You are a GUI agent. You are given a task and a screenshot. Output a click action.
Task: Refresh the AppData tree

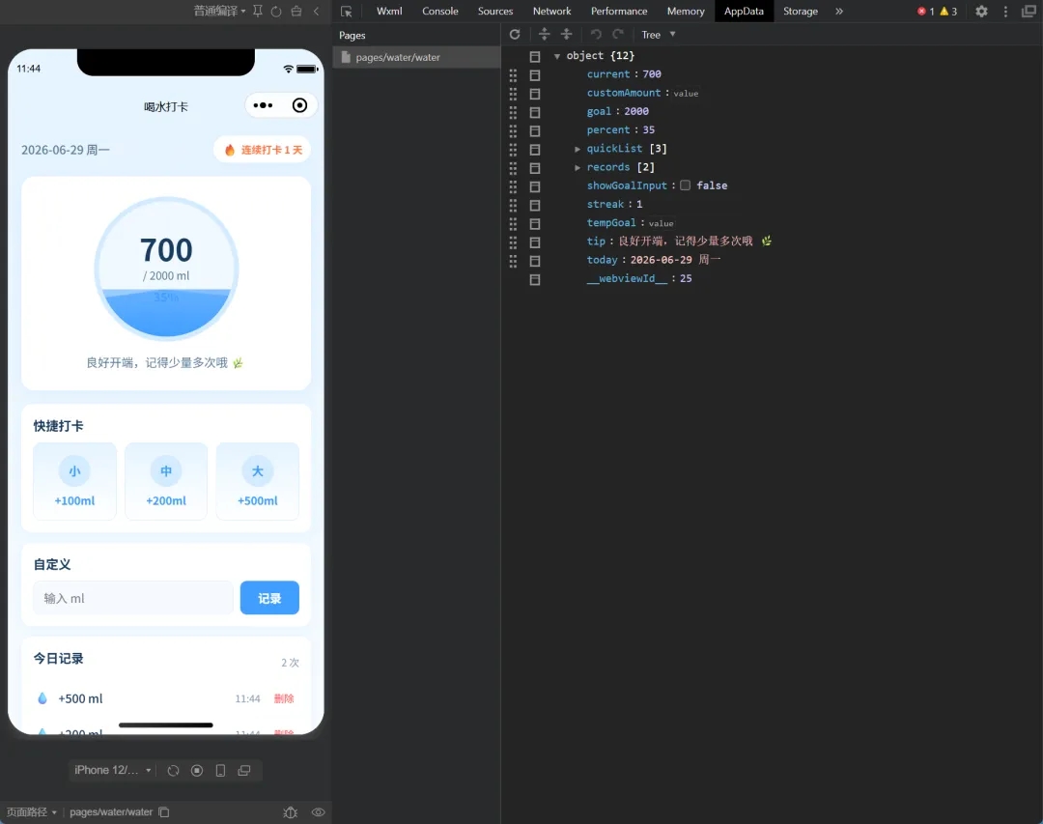tap(515, 35)
